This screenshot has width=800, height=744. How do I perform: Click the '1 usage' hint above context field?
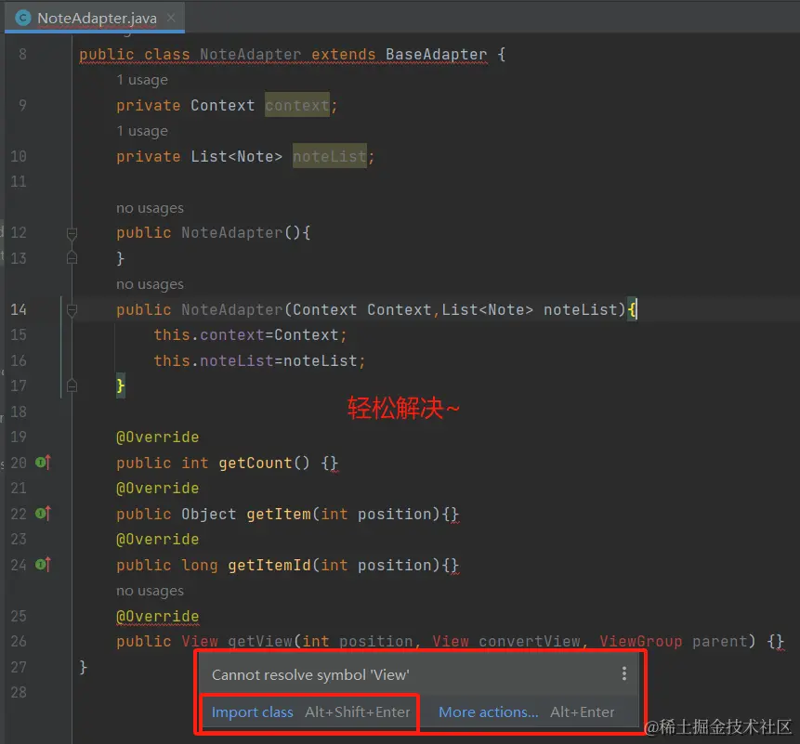pyautogui.click(x=142, y=80)
